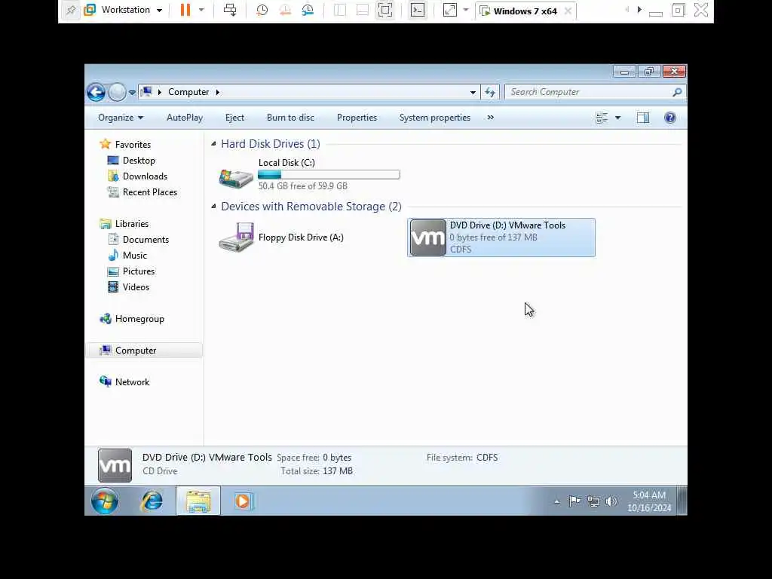Open Explorer Help
This screenshot has height=579, width=772.
670,118
